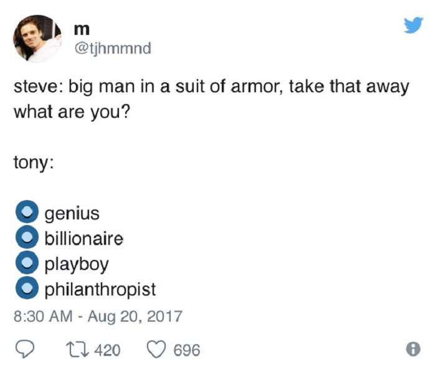The image size is (436, 369).
Task: Open the tweet info icon
Action: (412, 350)
